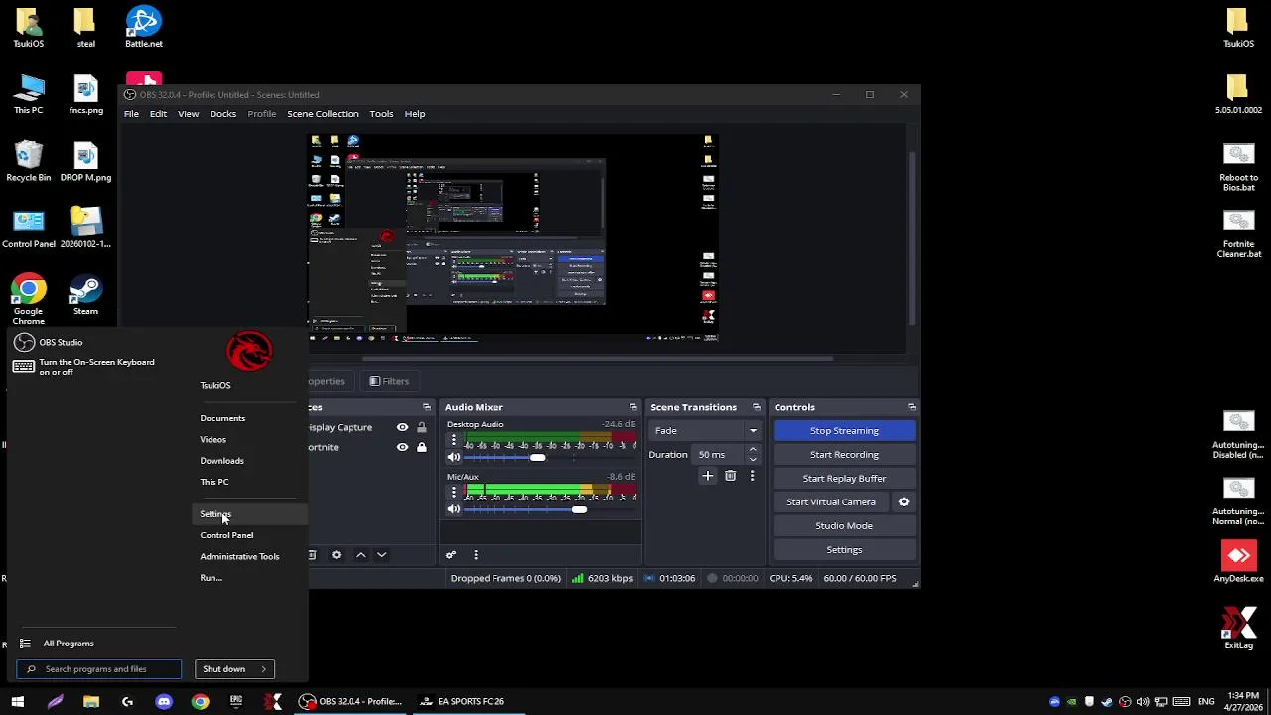Open the OBS Help menu
Image resolution: width=1271 pixels, height=715 pixels.
click(x=415, y=114)
